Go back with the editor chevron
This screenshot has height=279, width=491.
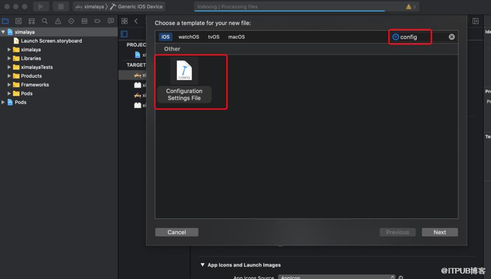(x=136, y=21)
